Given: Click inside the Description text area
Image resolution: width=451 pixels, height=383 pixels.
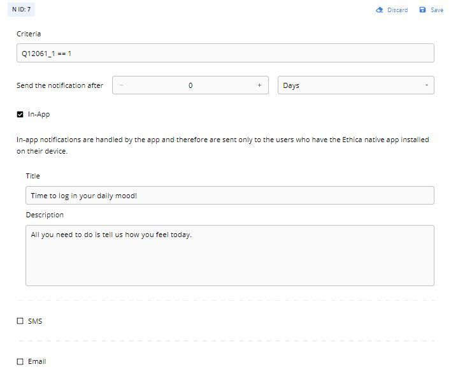Looking at the screenshot, I should coord(229,255).
